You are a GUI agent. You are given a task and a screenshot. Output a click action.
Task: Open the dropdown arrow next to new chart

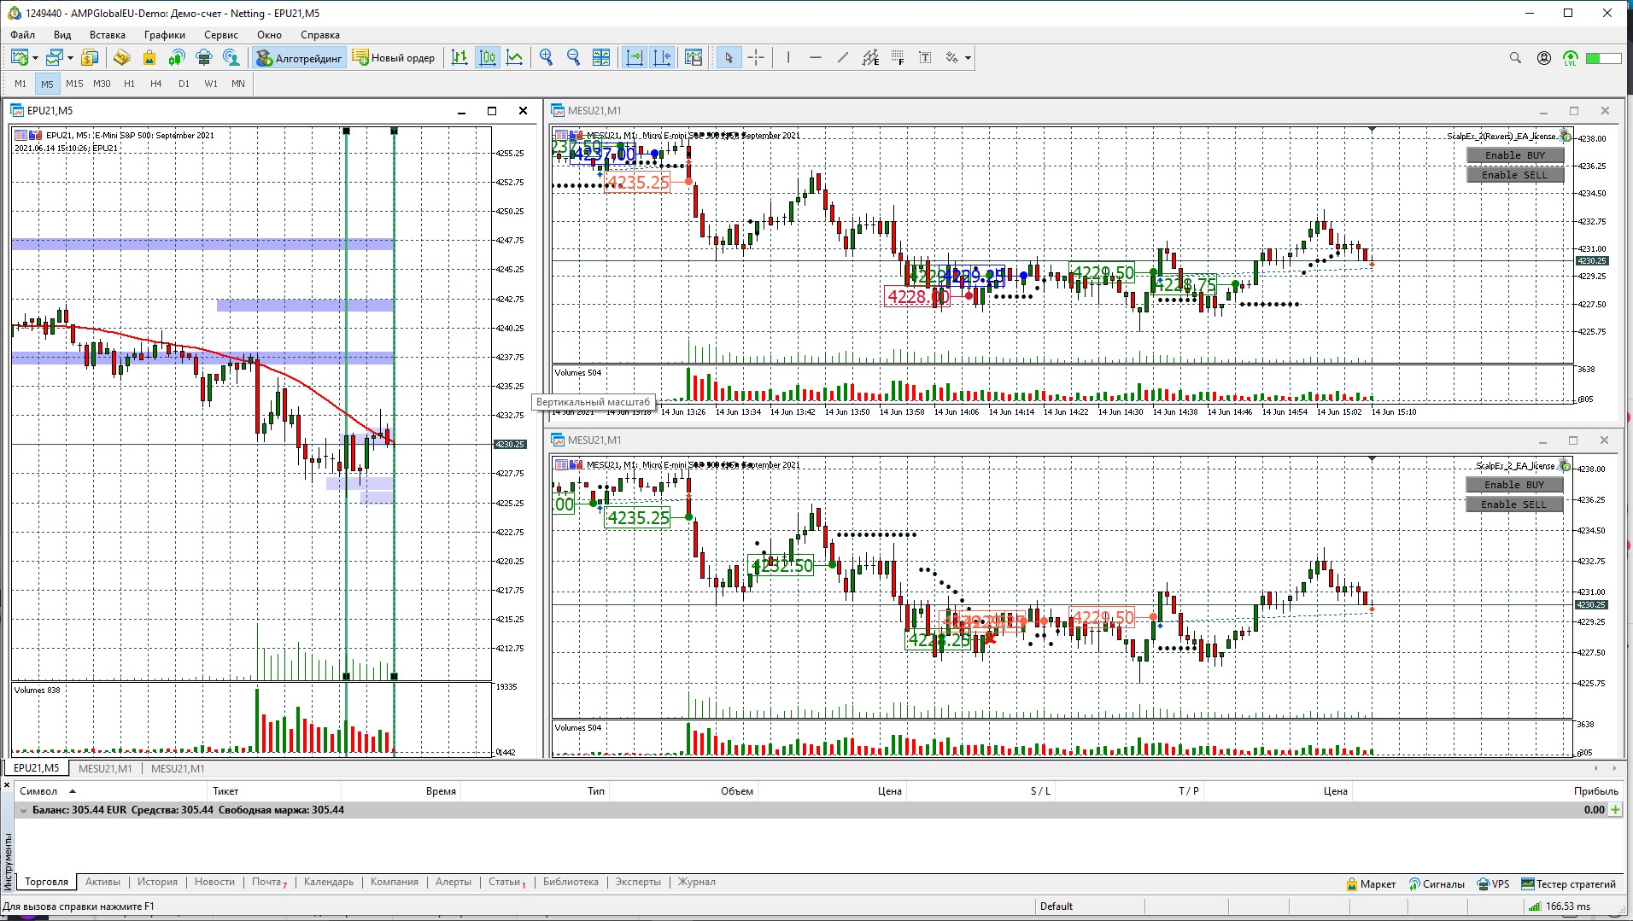click(x=35, y=58)
